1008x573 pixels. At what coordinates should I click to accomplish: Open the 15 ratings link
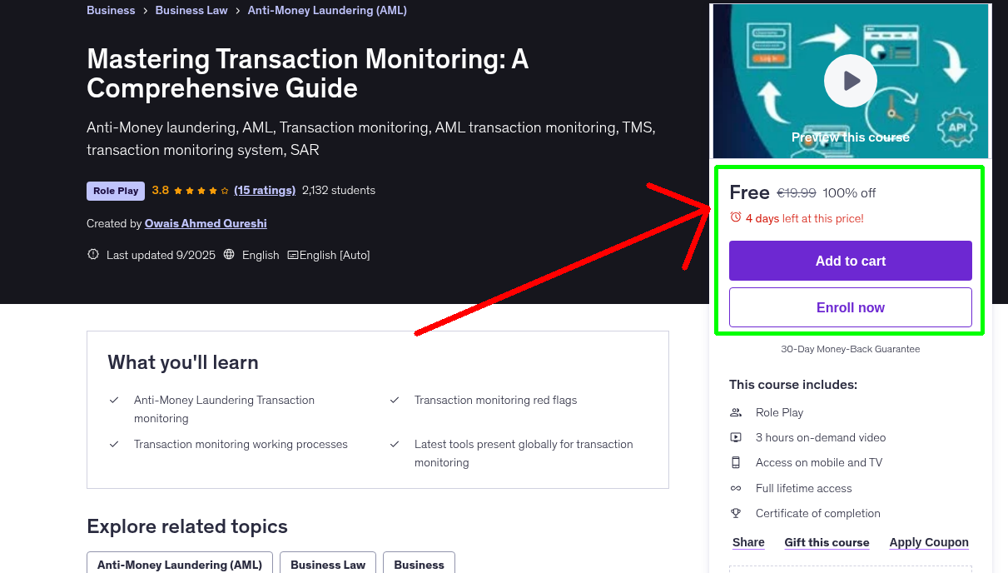point(265,190)
